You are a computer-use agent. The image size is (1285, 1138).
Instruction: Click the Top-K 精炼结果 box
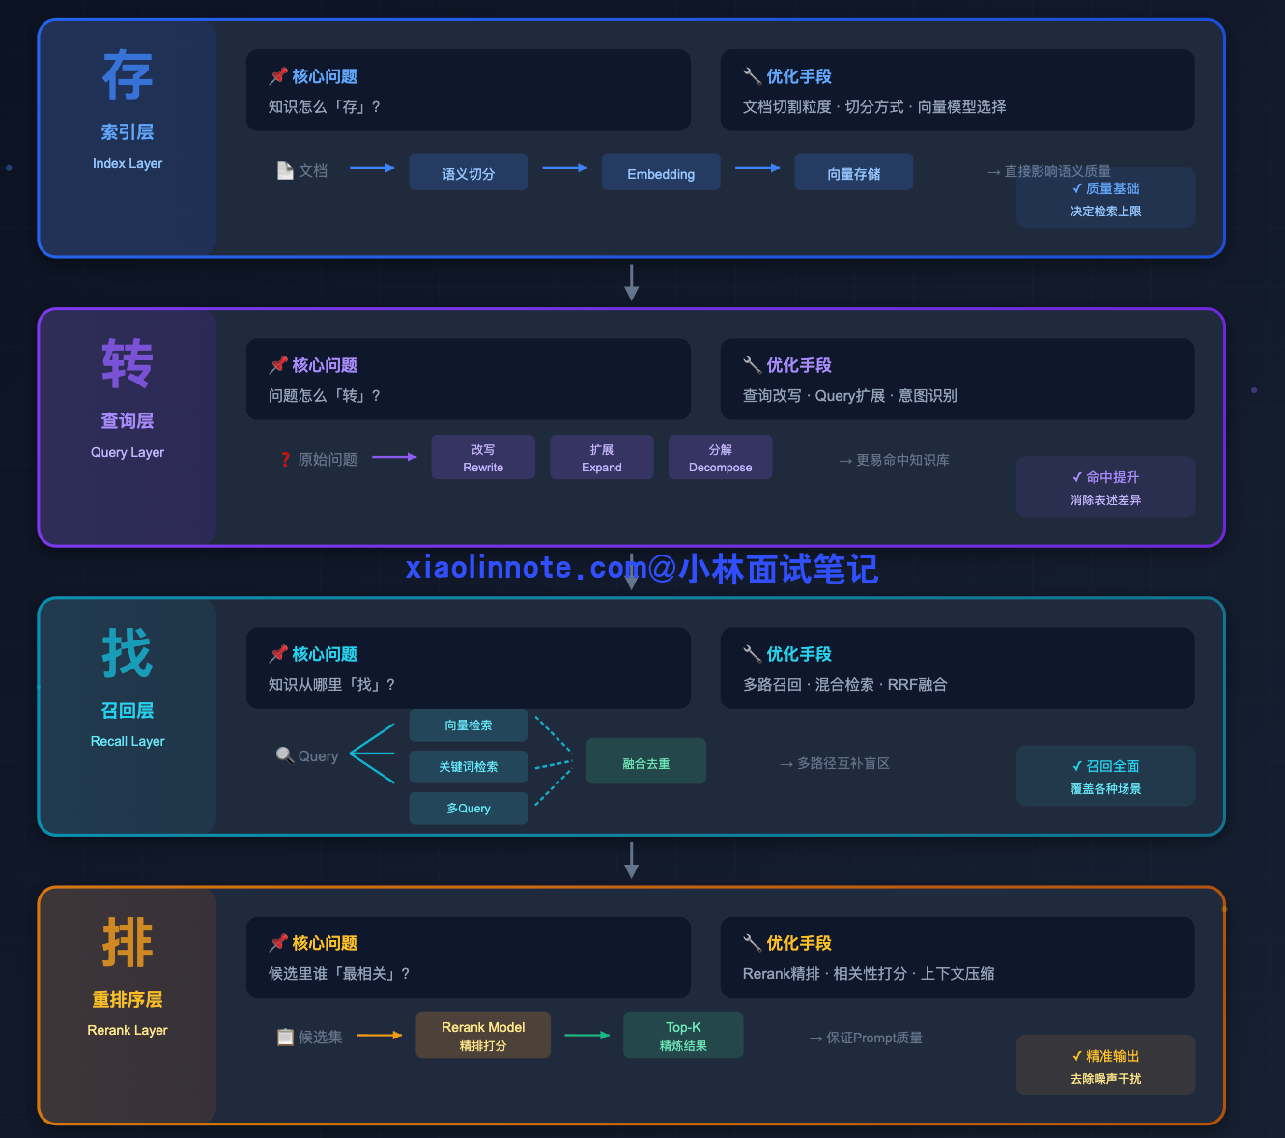pyautogui.click(x=683, y=1036)
